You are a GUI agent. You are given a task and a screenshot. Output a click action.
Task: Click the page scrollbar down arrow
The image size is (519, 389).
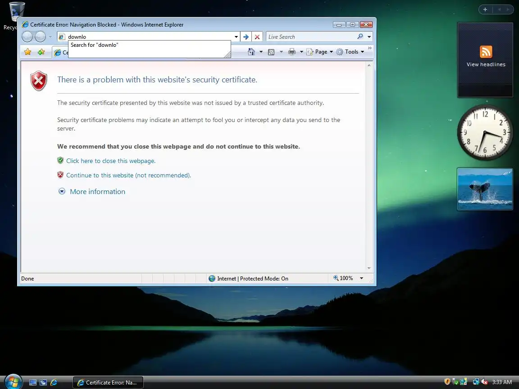click(x=369, y=268)
